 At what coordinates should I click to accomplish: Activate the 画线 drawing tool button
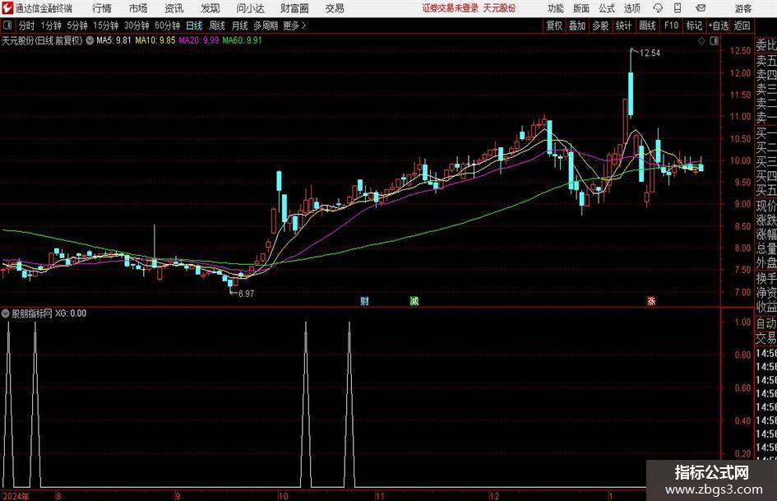(647, 26)
